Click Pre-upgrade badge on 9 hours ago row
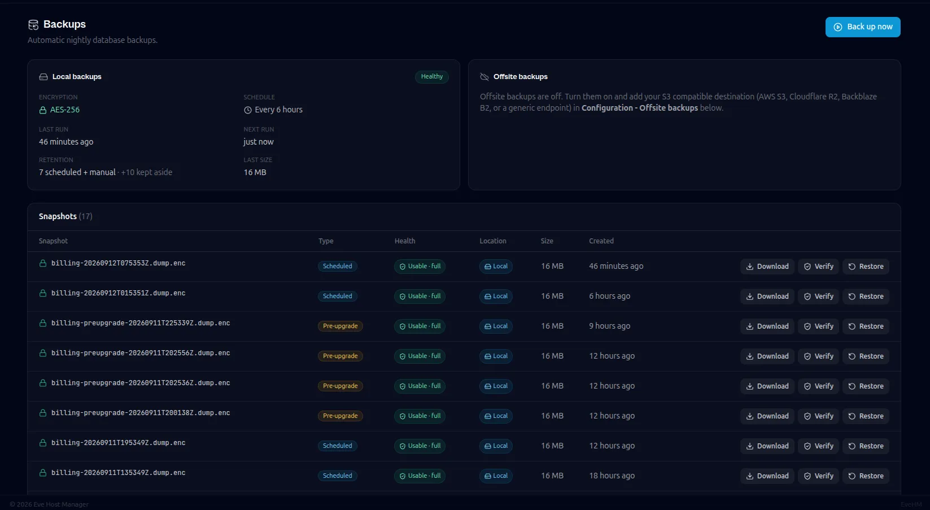The image size is (930, 510). [x=340, y=326]
